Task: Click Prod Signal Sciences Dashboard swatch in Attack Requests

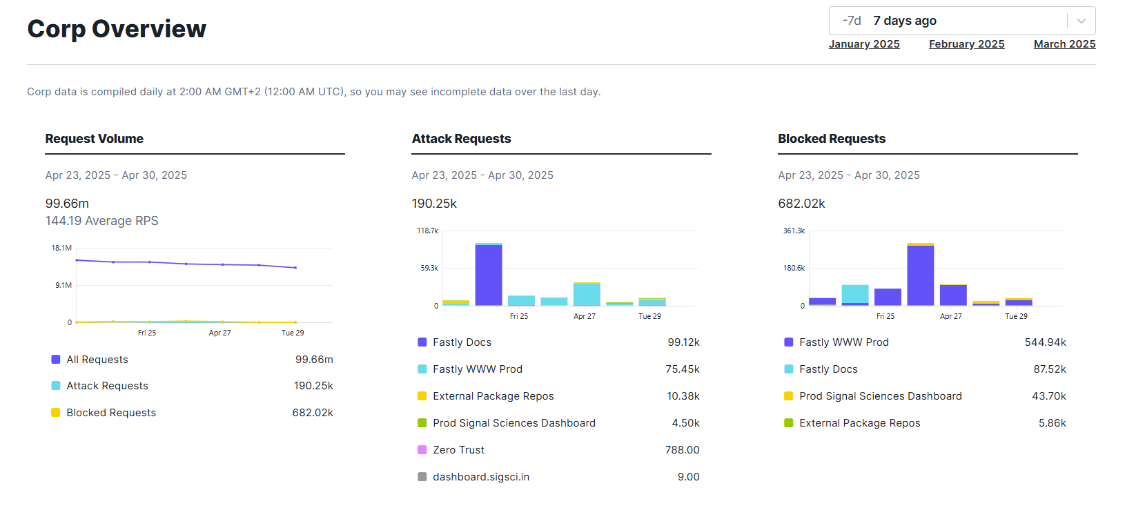Action: [x=422, y=423]
